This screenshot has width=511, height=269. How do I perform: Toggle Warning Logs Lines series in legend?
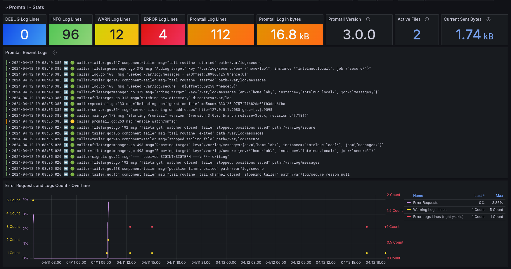coord(429,210)
